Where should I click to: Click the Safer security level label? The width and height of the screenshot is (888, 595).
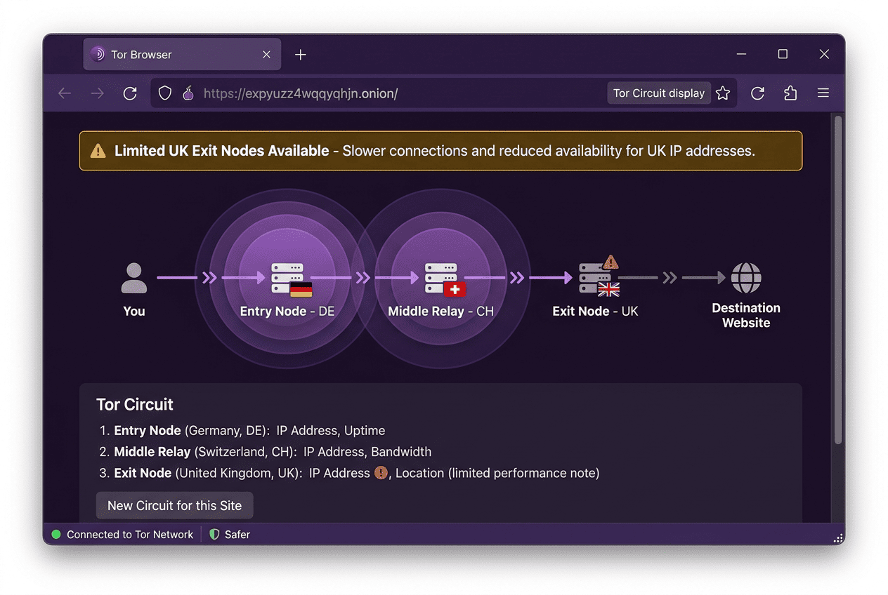(237, 535)
